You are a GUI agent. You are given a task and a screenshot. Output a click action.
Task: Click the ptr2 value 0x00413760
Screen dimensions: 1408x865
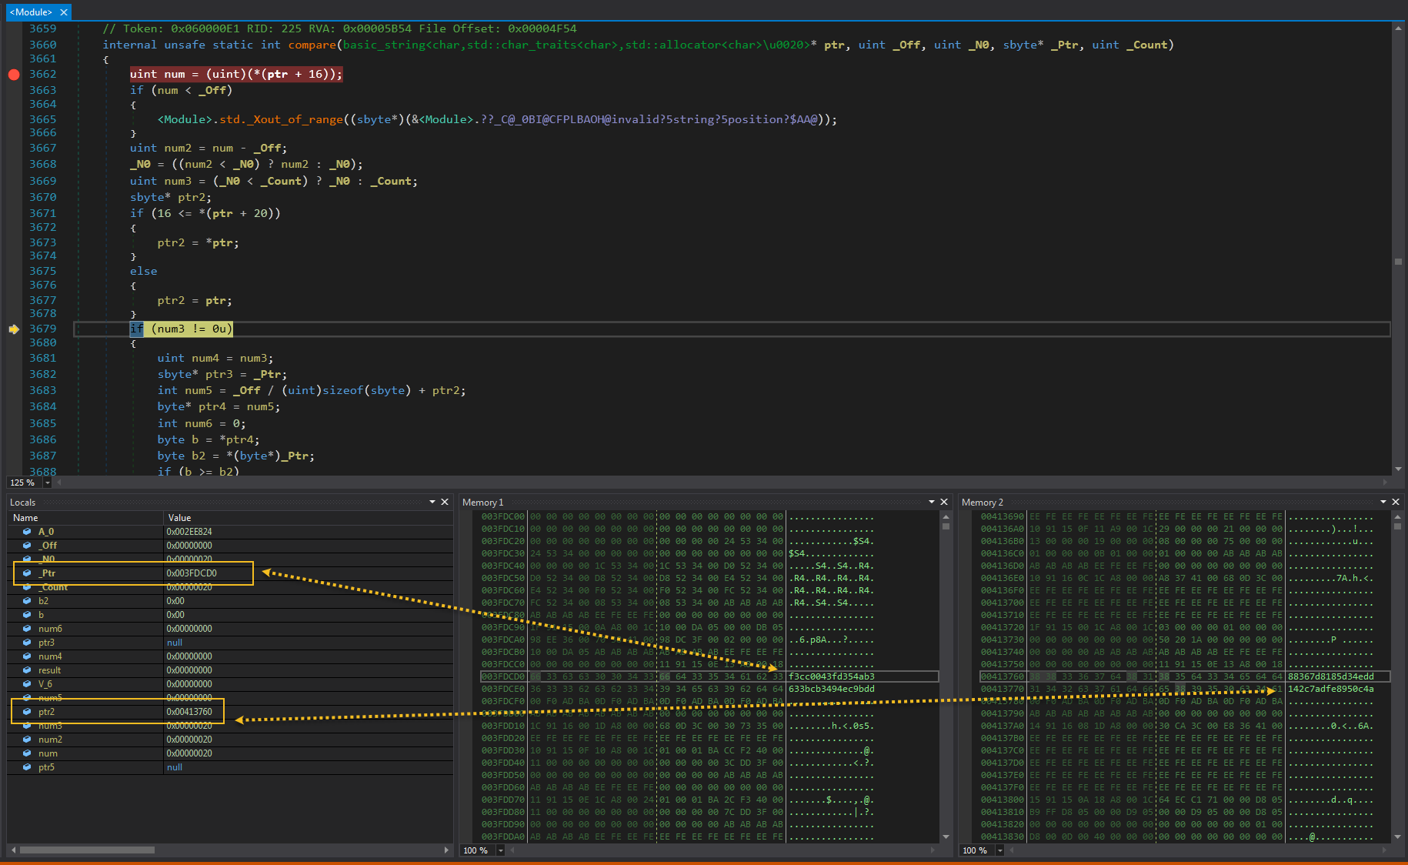click(189, 712)
